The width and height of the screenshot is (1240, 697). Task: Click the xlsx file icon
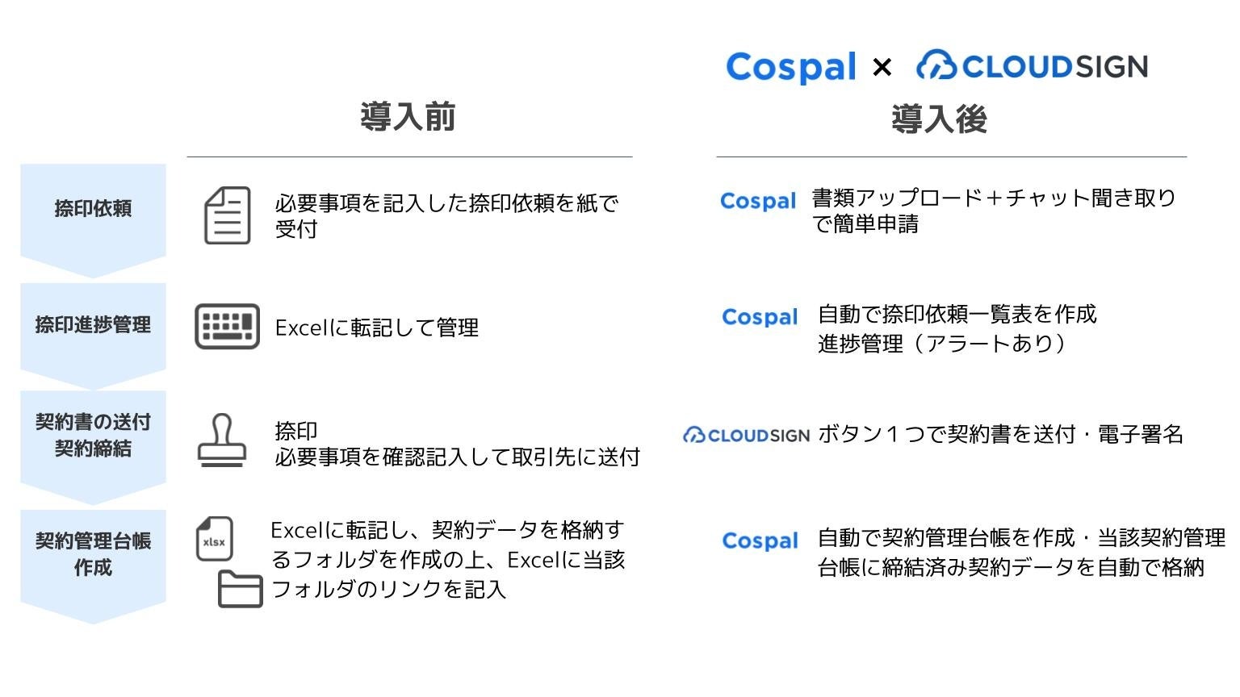[215, 539]
